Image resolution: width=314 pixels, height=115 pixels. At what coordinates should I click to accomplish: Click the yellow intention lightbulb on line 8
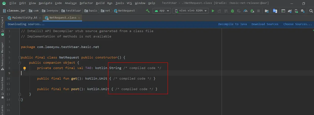pos(25,68)
